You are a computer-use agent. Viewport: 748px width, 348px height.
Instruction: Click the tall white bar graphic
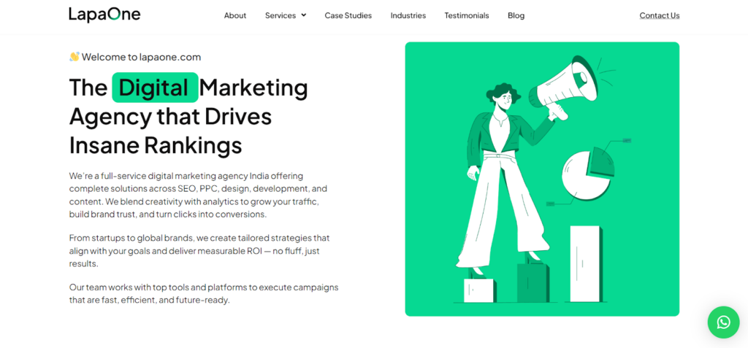(585, 263)
